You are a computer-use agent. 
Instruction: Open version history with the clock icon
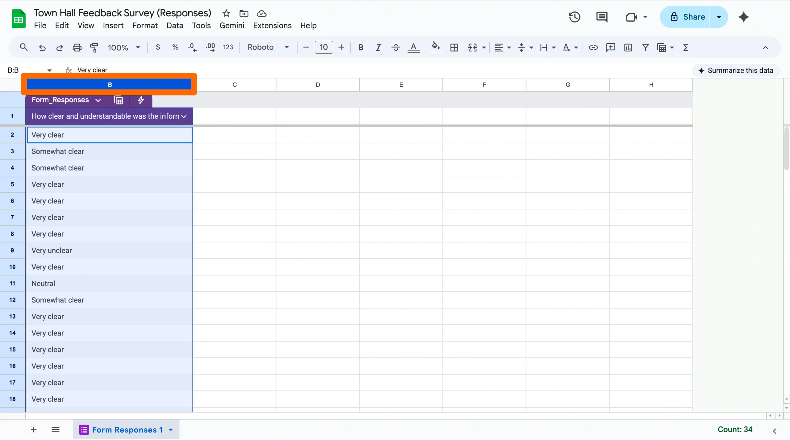coord(574,17)
